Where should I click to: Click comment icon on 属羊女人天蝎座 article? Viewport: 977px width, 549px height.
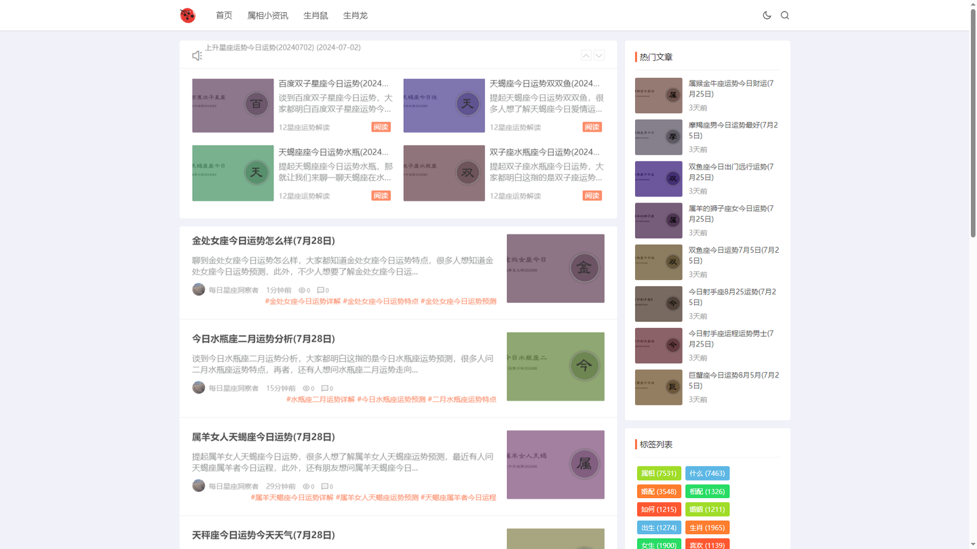(325, 487)
